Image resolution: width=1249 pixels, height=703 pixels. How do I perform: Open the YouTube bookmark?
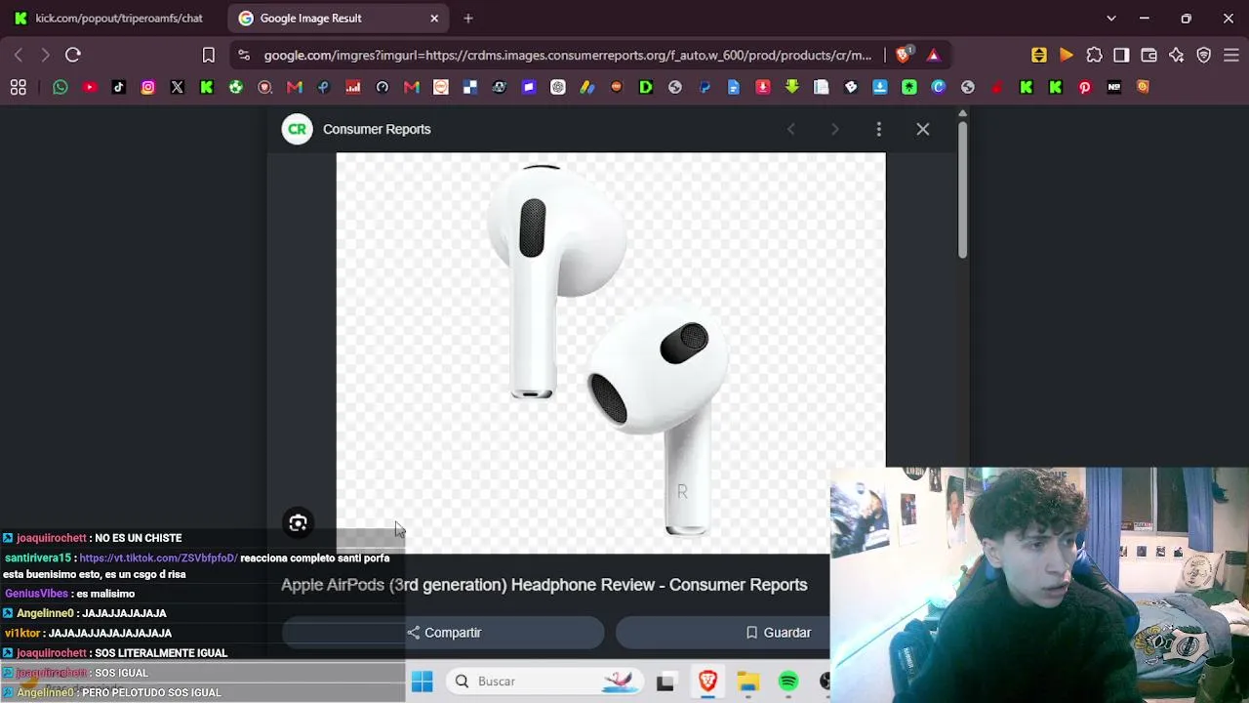tap(90, 87)
